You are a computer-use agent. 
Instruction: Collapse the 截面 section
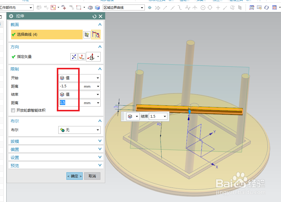point(100,25)
